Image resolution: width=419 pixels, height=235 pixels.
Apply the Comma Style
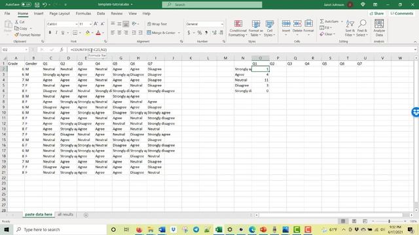(206, 33)
